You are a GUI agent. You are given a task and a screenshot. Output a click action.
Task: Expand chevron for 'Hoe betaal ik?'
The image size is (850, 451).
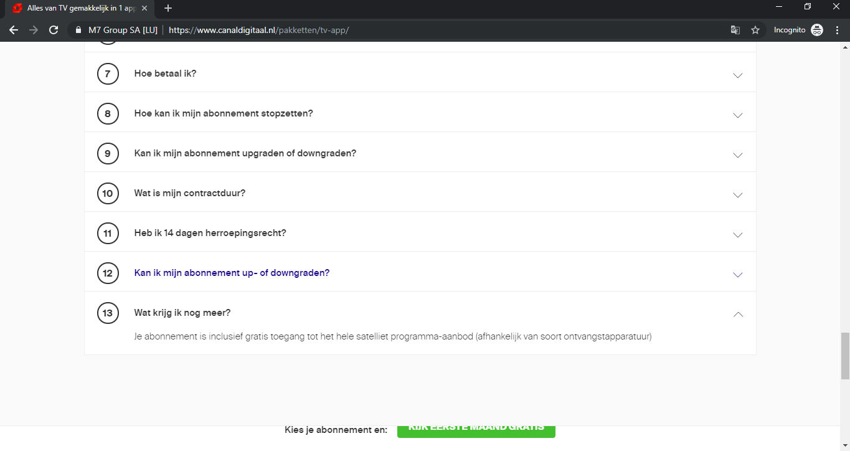click(x=738, y=75)
